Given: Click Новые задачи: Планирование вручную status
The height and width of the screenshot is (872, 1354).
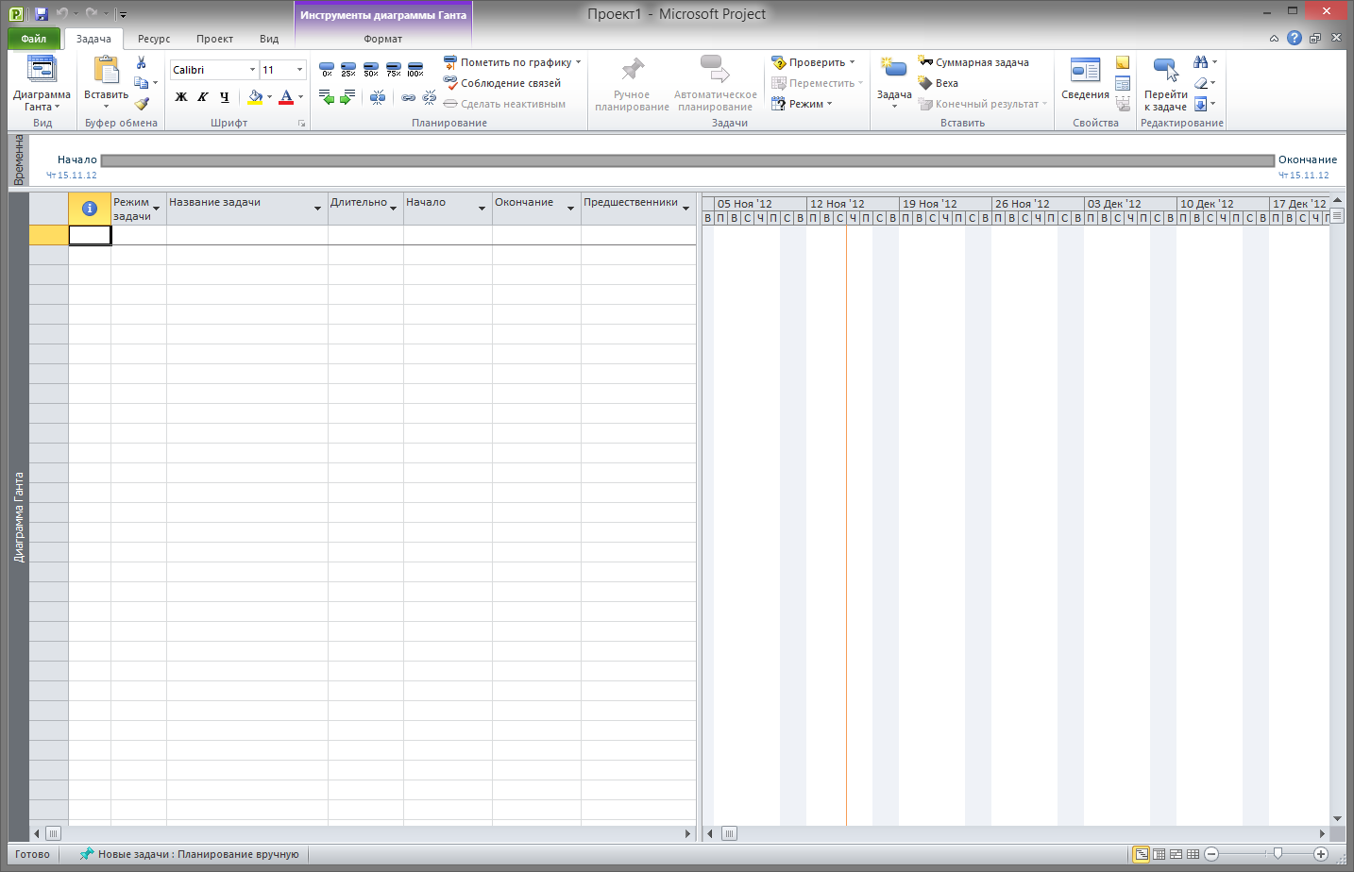Looking at the screenshot, I should (x=189, y=854).
